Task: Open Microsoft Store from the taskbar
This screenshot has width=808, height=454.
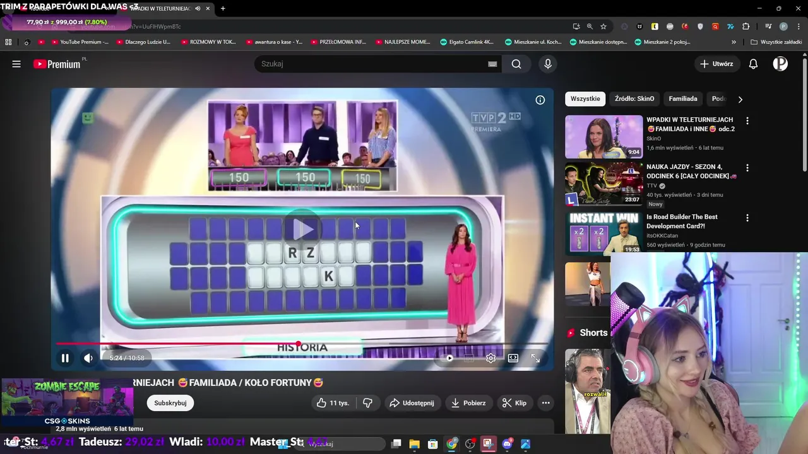Action: pyautogui.click(x=433, y=444)
